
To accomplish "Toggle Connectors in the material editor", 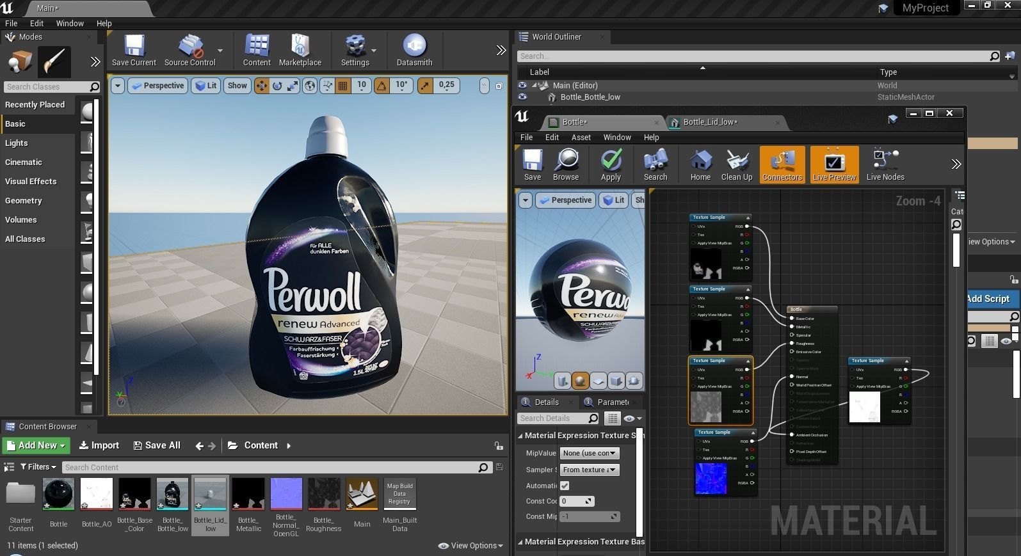I will pos(782,165).
